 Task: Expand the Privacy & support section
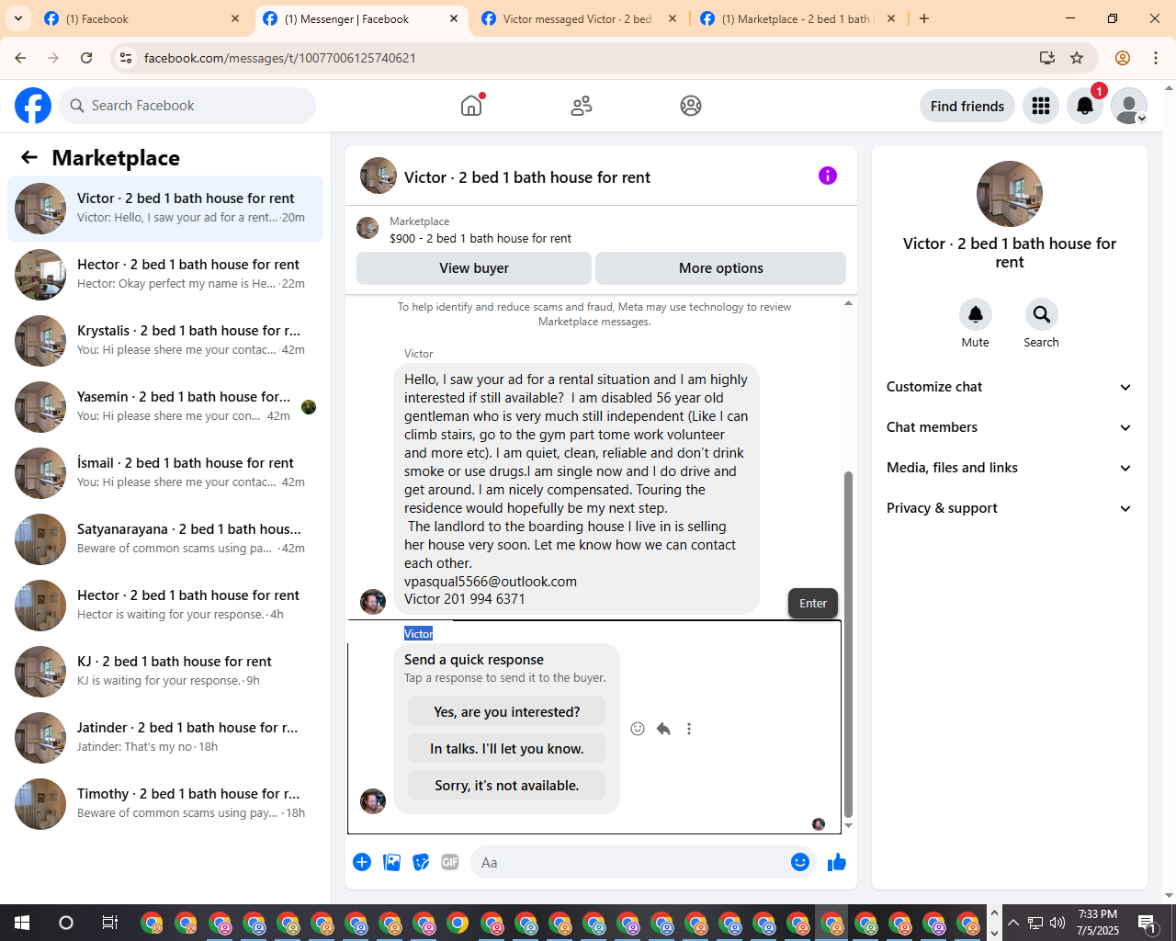[x=1010, y=508]
